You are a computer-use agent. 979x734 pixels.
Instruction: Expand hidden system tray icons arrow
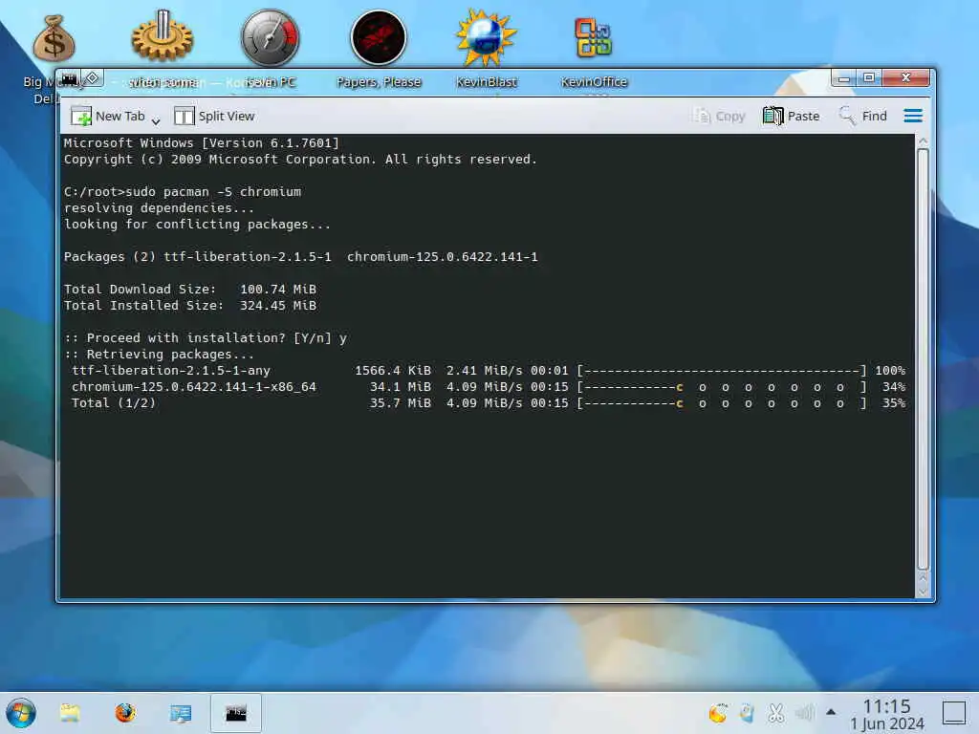tap(831, 711)
